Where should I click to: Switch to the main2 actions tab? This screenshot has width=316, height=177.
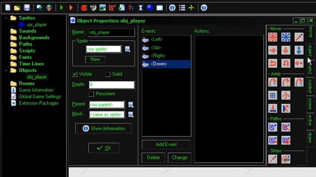[311, 68]
